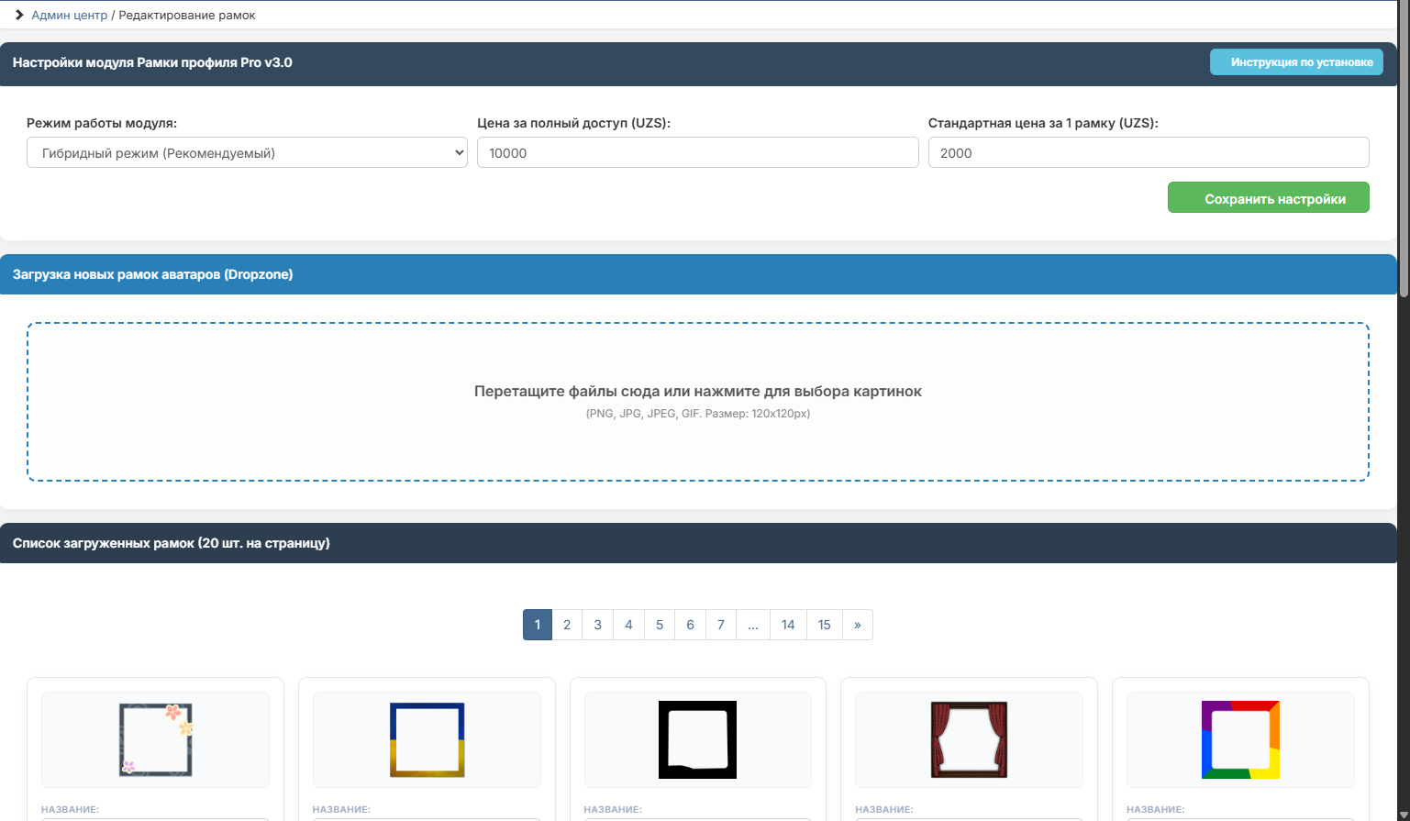Focus the full access price field 10000
The width and height of the screenshot is (1410, 821).
coord(697,152)
